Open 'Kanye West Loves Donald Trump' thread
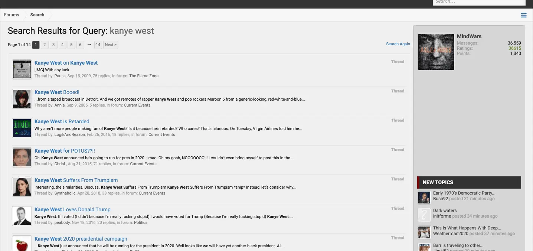 72,209
